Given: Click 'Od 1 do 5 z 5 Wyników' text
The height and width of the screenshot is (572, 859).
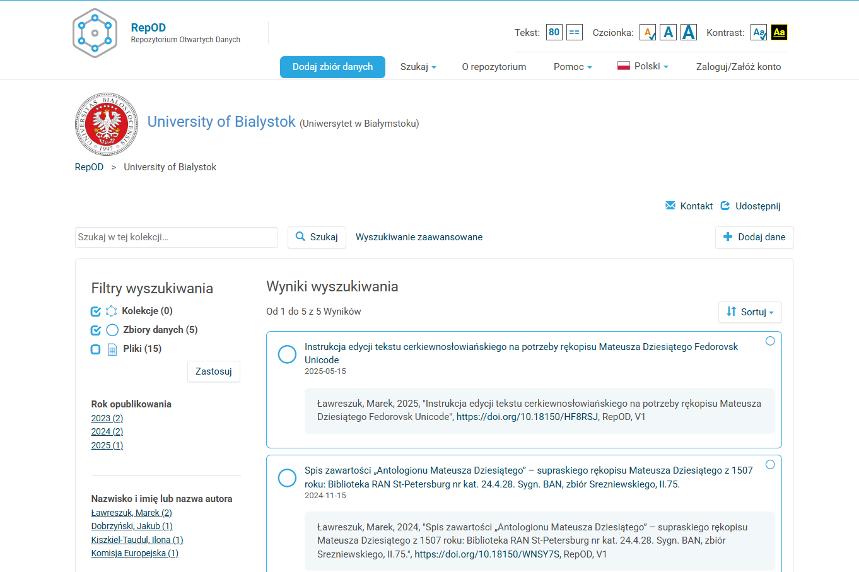Looking at the screenshot, I should [313, 312].
